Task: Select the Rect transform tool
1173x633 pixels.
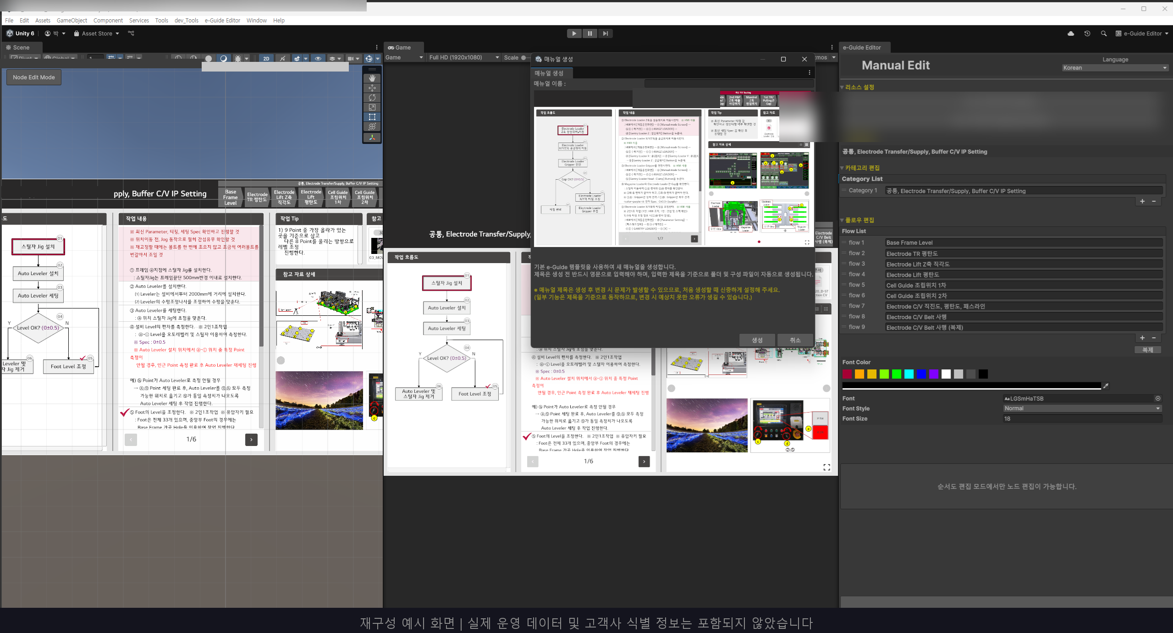Action: 372,117
